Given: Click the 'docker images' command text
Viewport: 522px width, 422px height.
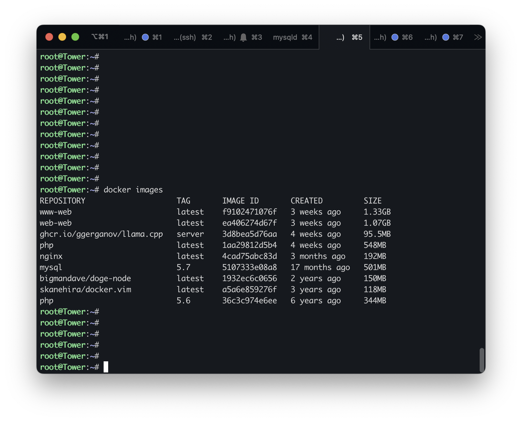Looking at the screenshot, I should pyautogui.click(x=133, y=190).
